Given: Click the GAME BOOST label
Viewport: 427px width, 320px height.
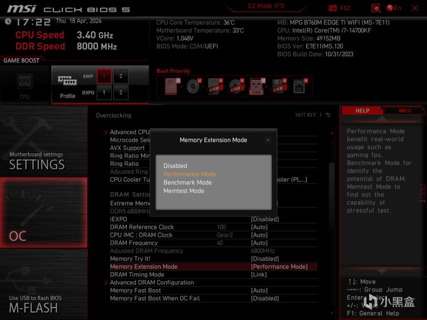Looking at the screenshot, I should click(21, 60).
